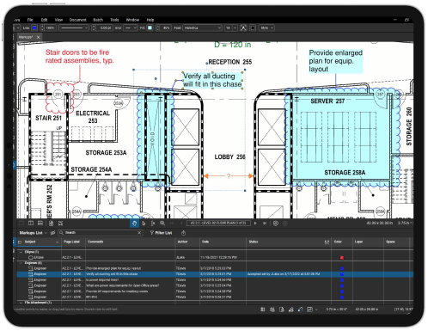Click the icon beside the Markups List title

pyautogui.click(x=52, y=233)
